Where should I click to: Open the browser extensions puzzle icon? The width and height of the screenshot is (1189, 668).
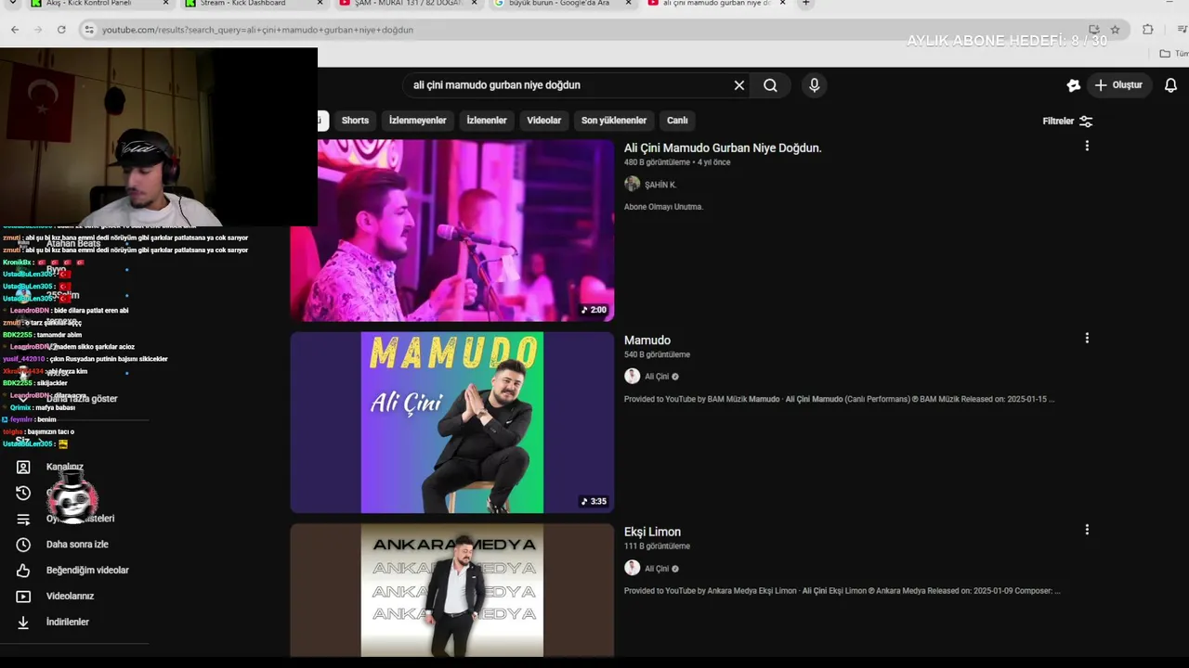tap(1148, 30)
